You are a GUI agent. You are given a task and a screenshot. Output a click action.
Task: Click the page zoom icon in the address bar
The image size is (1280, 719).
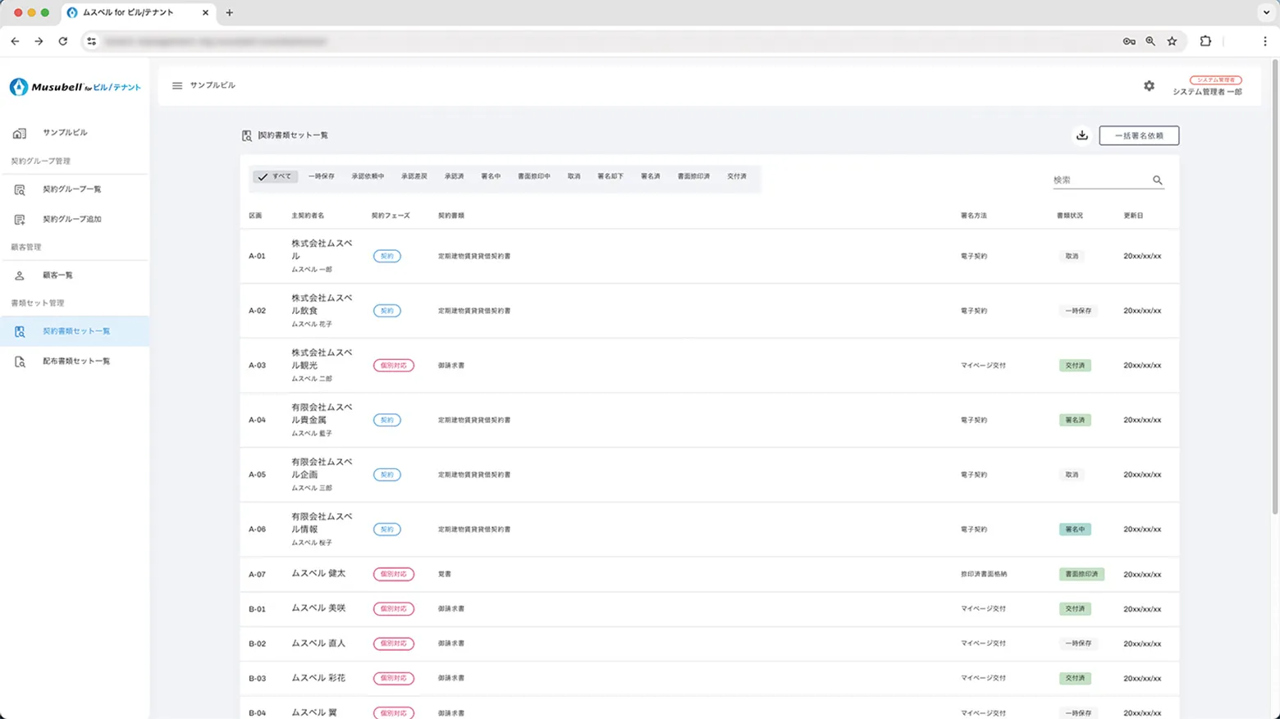click(1150, 41)
